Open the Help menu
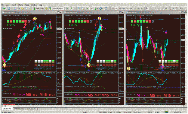188x114 pixels. coord(41,5)
